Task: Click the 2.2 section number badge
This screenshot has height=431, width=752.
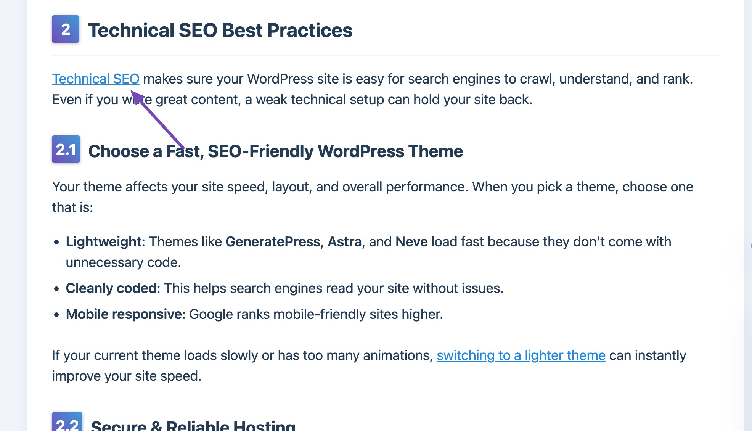Action: (67, 423)
